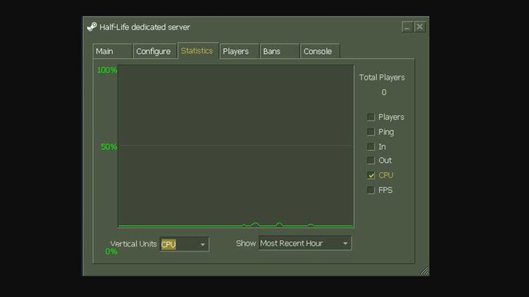This screenshot has width=529, height=297.
Task: Switch to the Main tab
Action: coord(106,51)
